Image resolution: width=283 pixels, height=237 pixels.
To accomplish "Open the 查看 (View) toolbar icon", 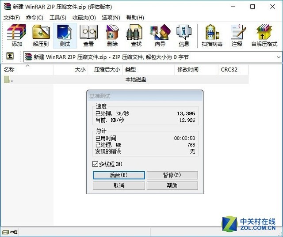I will [x=88, y=35].
